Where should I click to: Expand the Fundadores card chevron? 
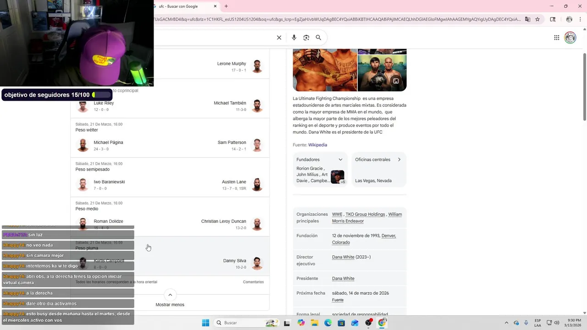(340, 159)
